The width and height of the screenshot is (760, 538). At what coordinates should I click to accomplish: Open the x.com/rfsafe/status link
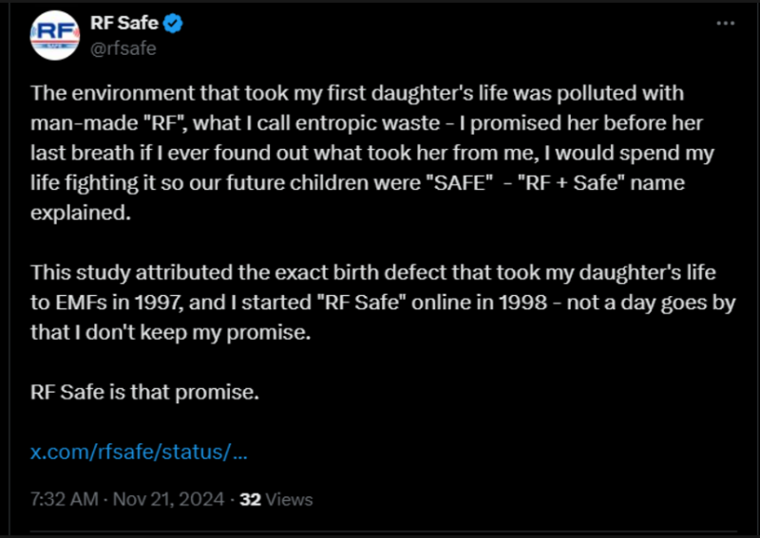pos(139,451)
